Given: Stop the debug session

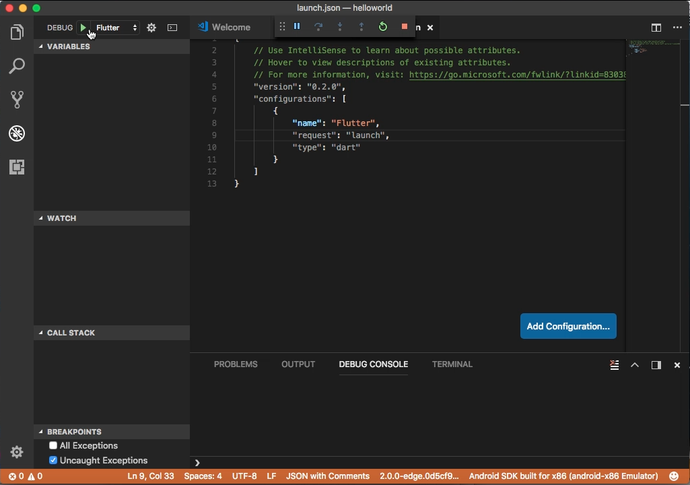Looking at the screenshot, I should click(x=405, y=26).
